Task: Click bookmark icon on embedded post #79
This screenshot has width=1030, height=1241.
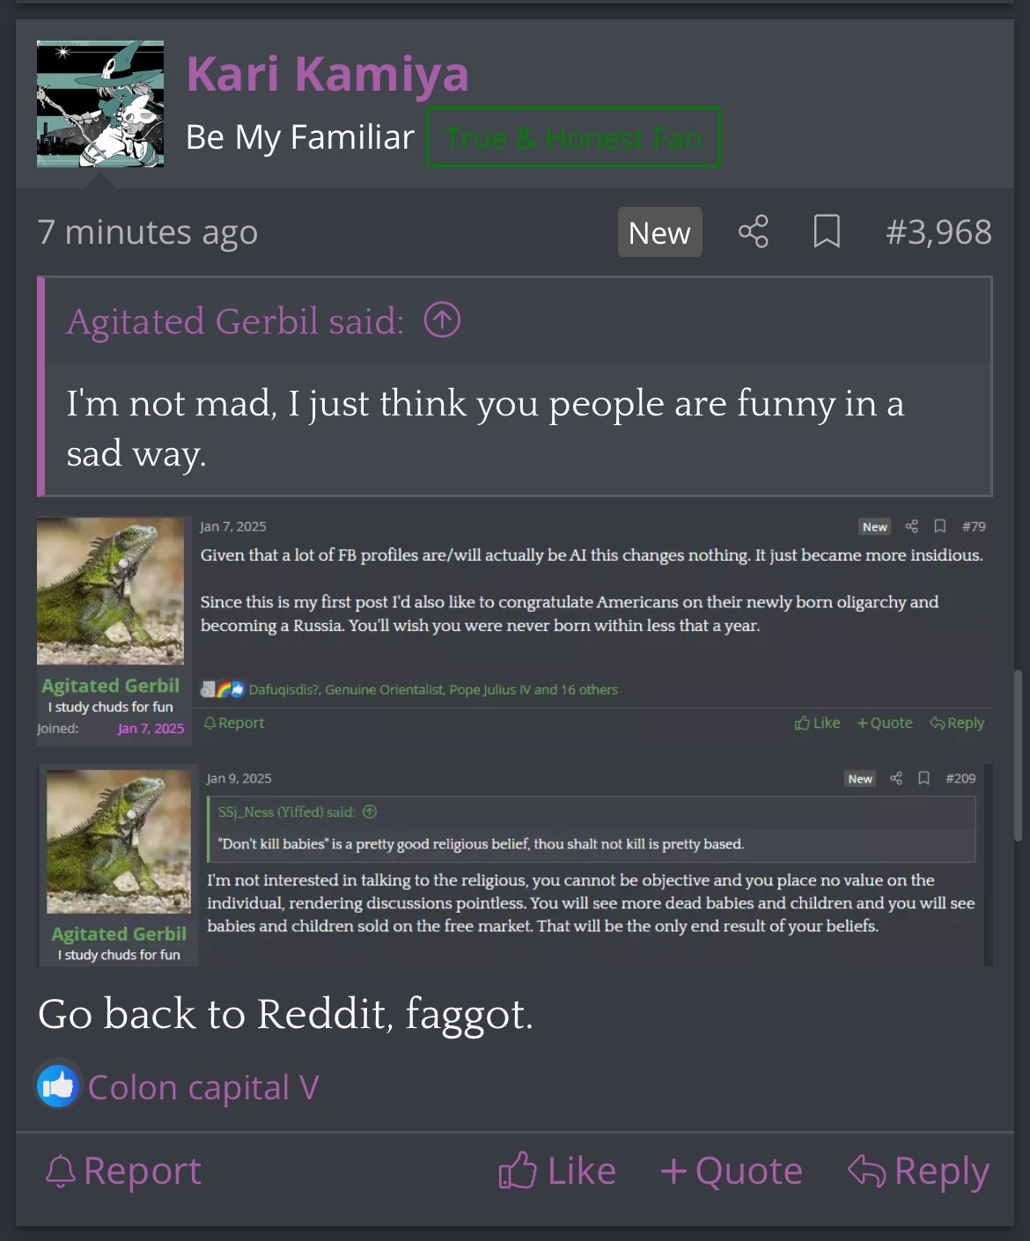Action: pos(940,526)
